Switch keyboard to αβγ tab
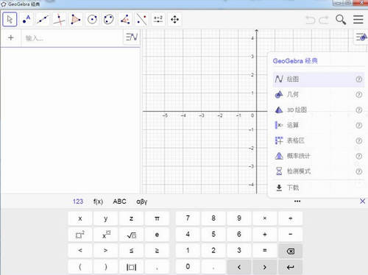The height and width of the screenshot is (275, 368). point(142,201)
